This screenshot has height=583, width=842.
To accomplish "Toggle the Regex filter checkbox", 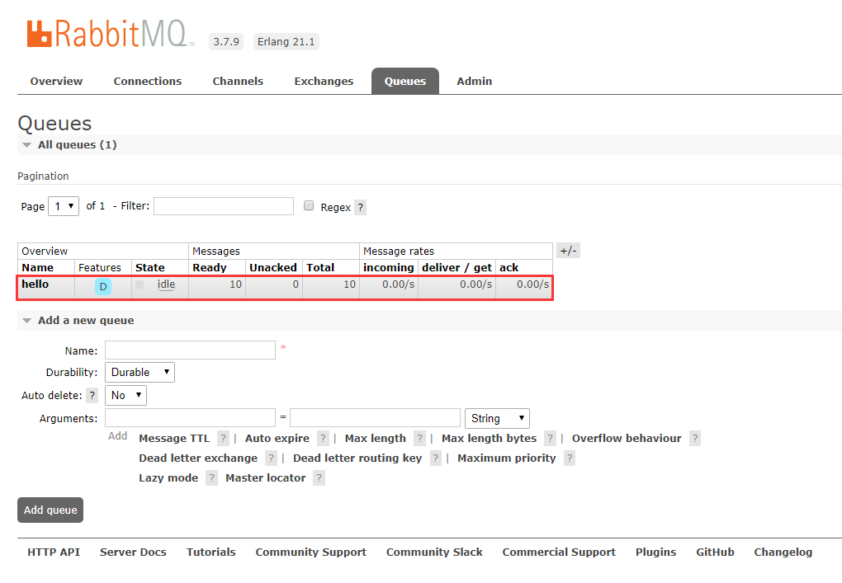I will click(x=309, y=205).
